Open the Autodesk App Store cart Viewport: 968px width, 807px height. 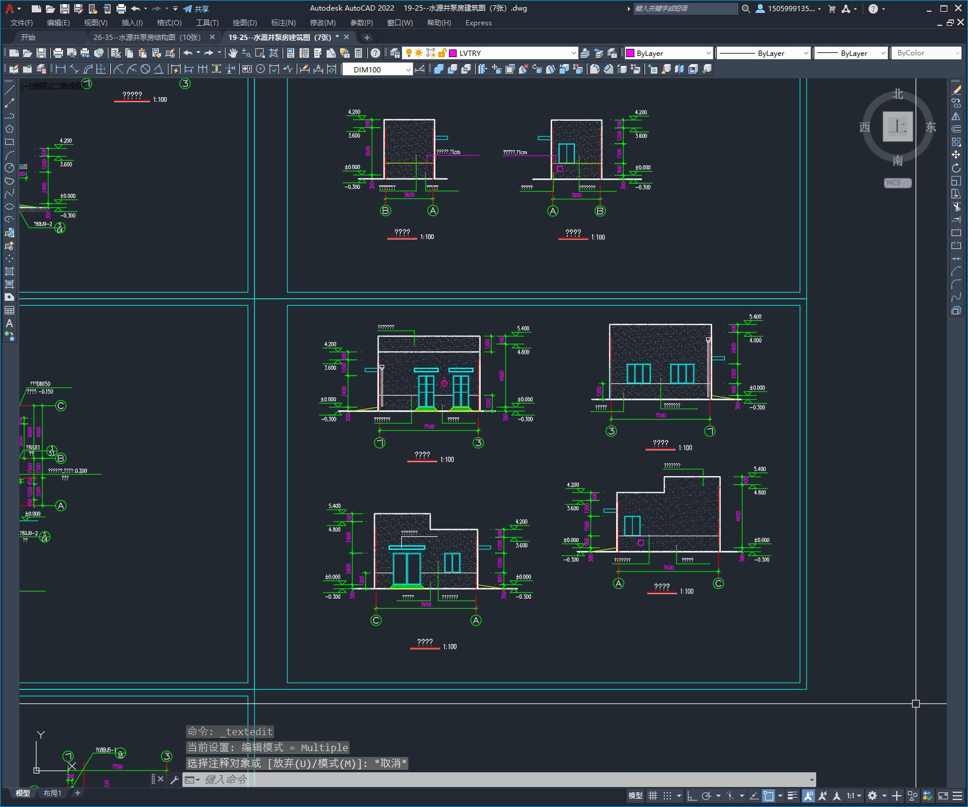pos(832,9)
